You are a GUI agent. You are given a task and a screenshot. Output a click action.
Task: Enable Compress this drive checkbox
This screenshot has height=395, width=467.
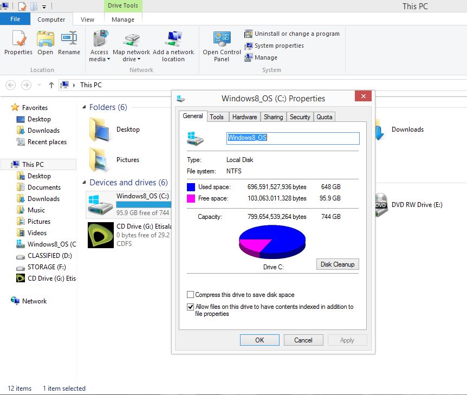[190, 295]
